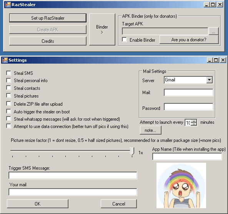Browse for Target APK with ellipsis button

(x=213, y=31)
